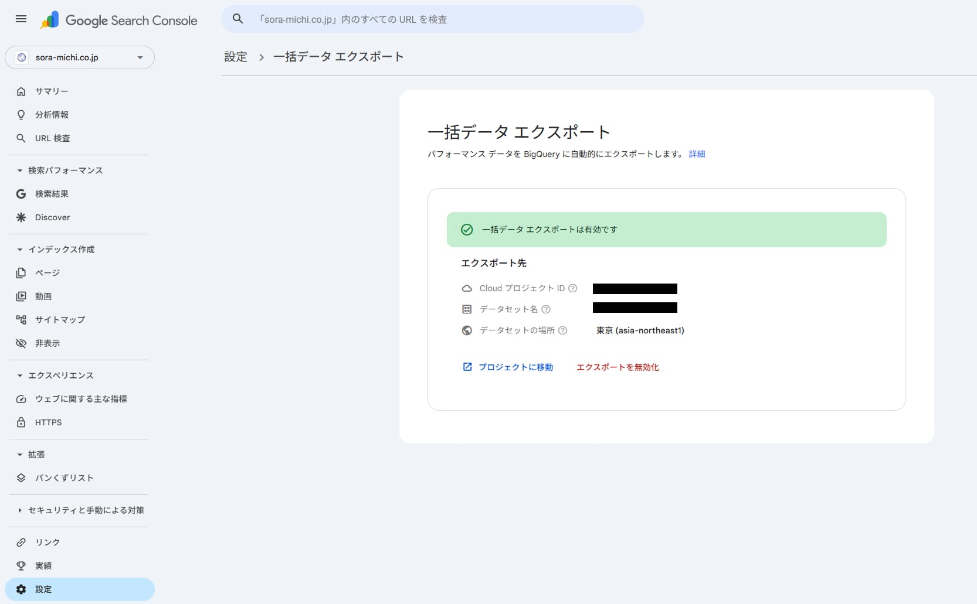Click the データセットの場所 label

517,330
